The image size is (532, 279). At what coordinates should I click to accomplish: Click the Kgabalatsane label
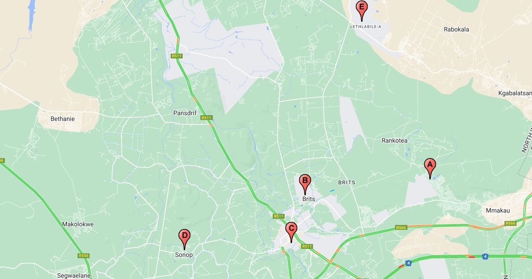[x=515, y=93]
